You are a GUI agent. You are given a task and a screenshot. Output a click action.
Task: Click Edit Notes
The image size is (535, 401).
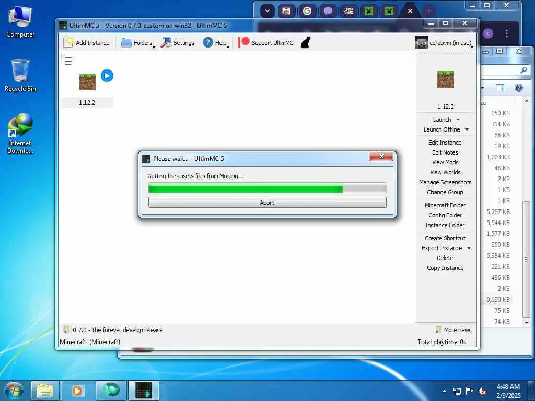(x=445, y=152)
